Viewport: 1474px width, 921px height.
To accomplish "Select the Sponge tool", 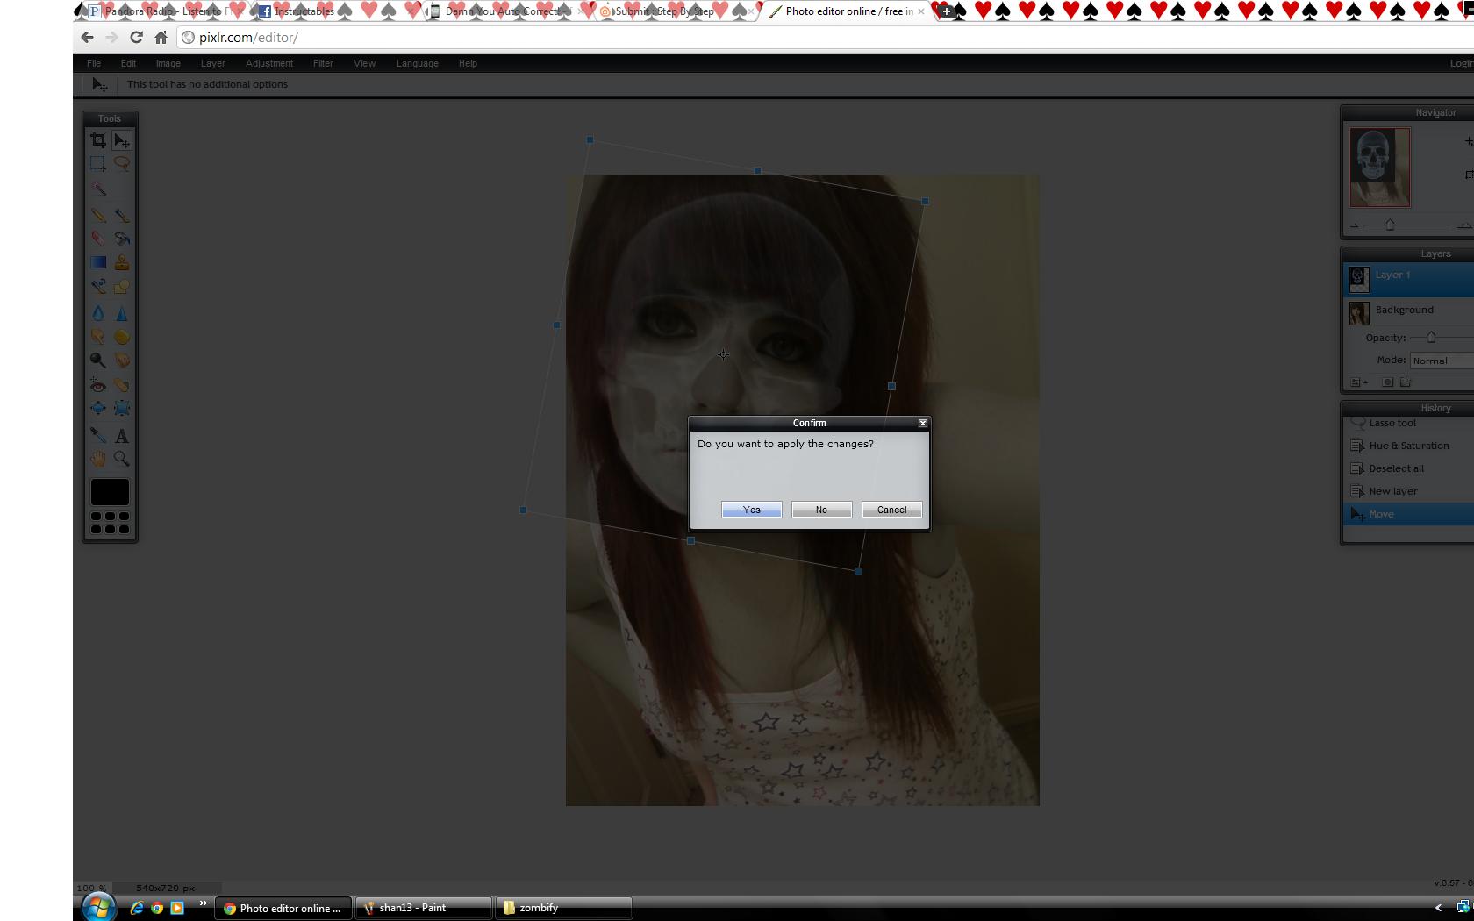I will pyautogui.click(x=122, y=337).
